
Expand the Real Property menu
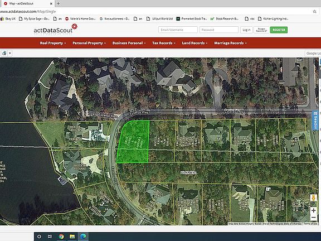53,43
